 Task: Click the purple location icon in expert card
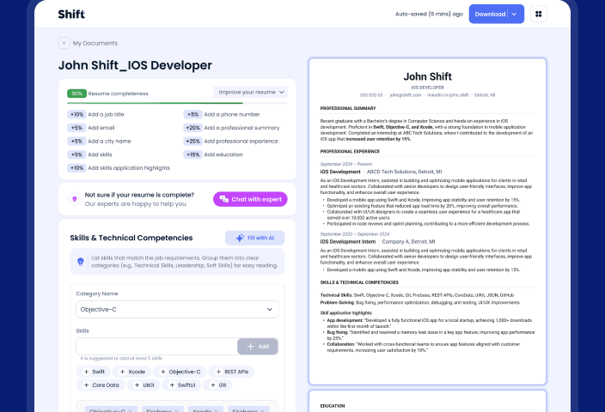click(75, 199)
